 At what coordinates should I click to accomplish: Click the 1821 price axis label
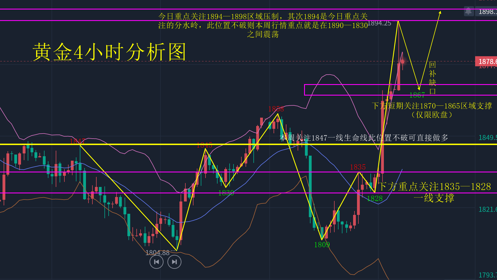pos(487,209)
